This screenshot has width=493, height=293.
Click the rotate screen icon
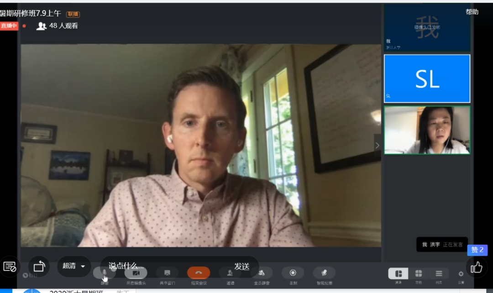39,267
